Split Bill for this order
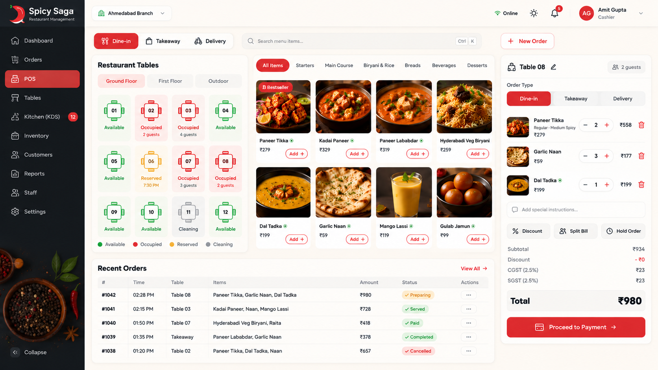Screen dimensions: 658x370 [x=575, y=231]
